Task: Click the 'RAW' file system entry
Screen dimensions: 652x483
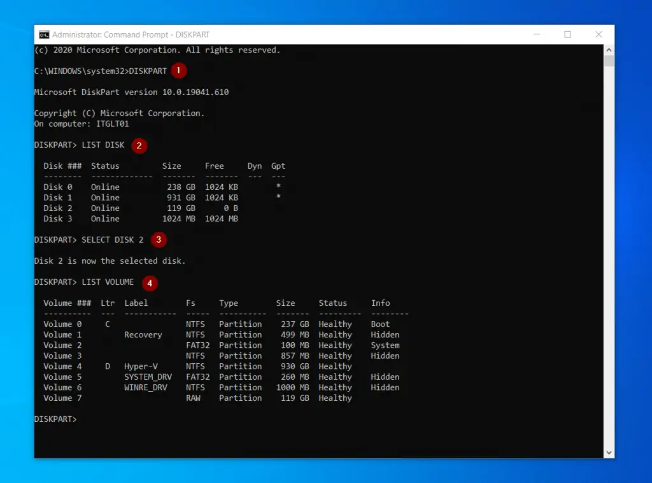Action: [193, 398]
